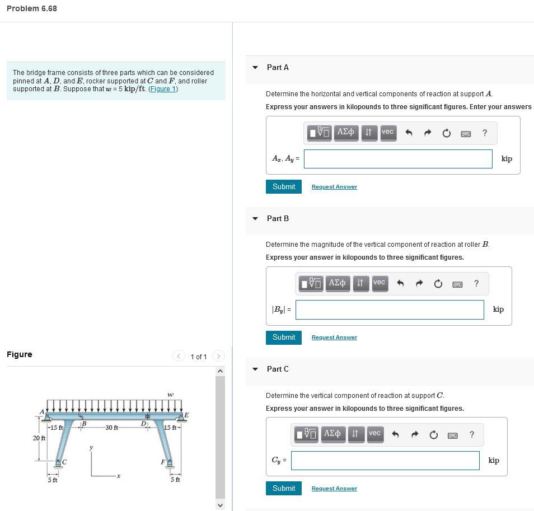This screenshot has width=534, height=511.
Task: Select vec button in Part A toolbar
Action: (387, 133)
